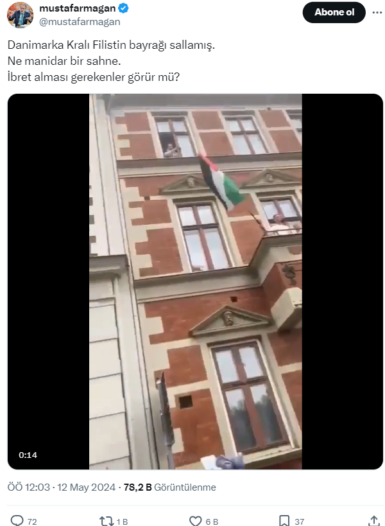Screen dimensions: 385x526
Task: Click the 1 B retweet count
Action: click(x=123, y=522)
